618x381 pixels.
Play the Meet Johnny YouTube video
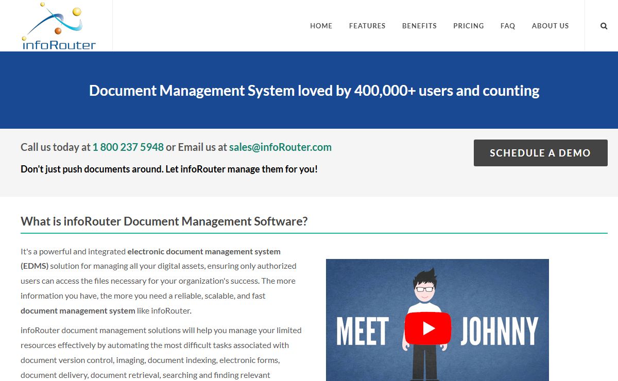[x=428, y=328]
